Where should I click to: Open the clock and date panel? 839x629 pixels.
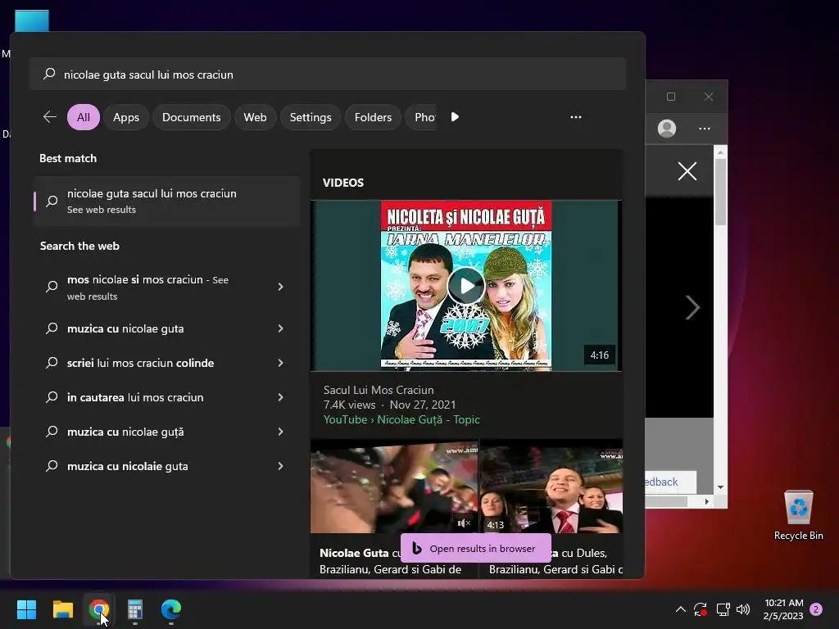tap(783, 609)
